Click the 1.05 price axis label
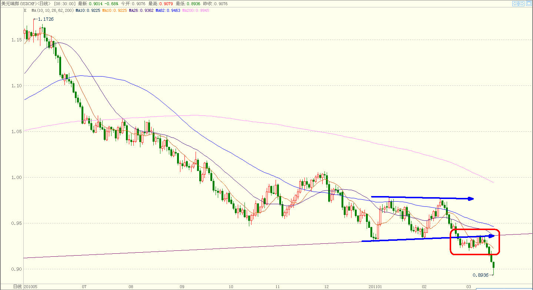This screenshot has width=533, height=290. [x=16, y=131]
